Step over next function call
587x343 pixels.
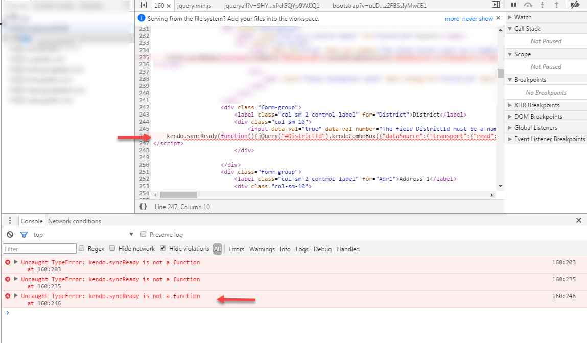(528, 5)
